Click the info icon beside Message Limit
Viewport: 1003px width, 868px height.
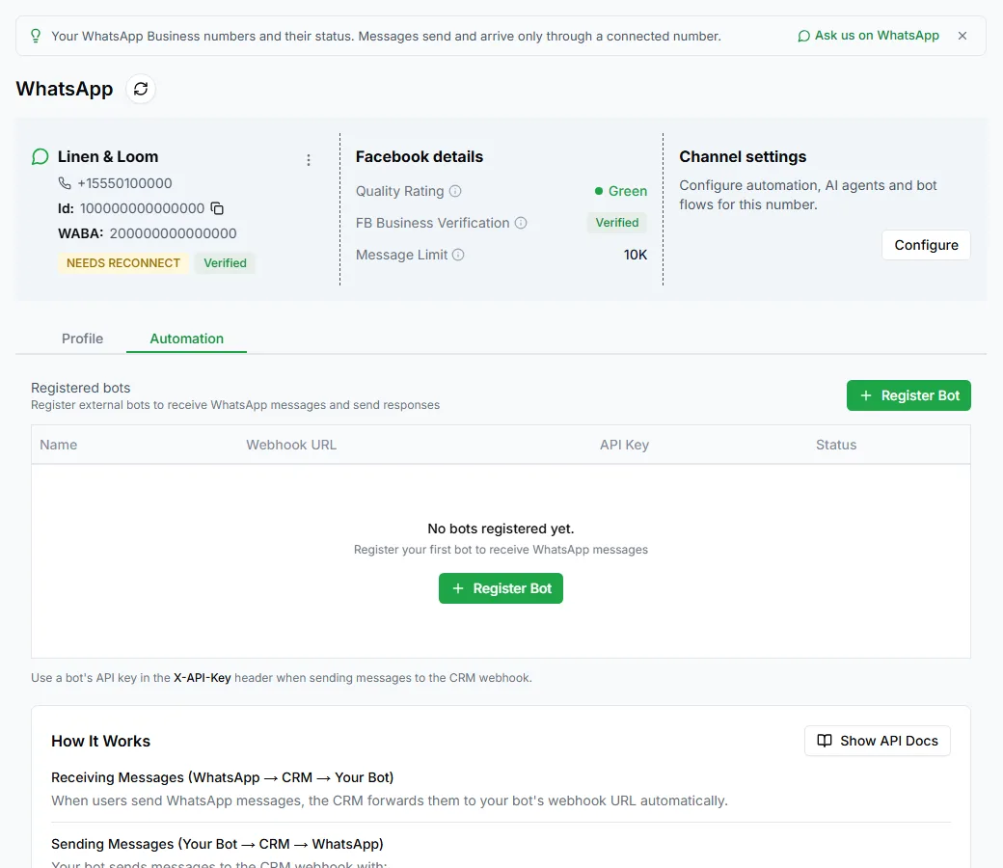458,255
